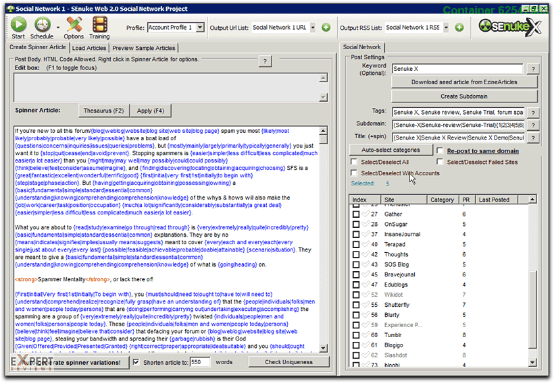
Task: Click the SEnuke X logo
Action: pyautogui.click(x=510, y=27)
